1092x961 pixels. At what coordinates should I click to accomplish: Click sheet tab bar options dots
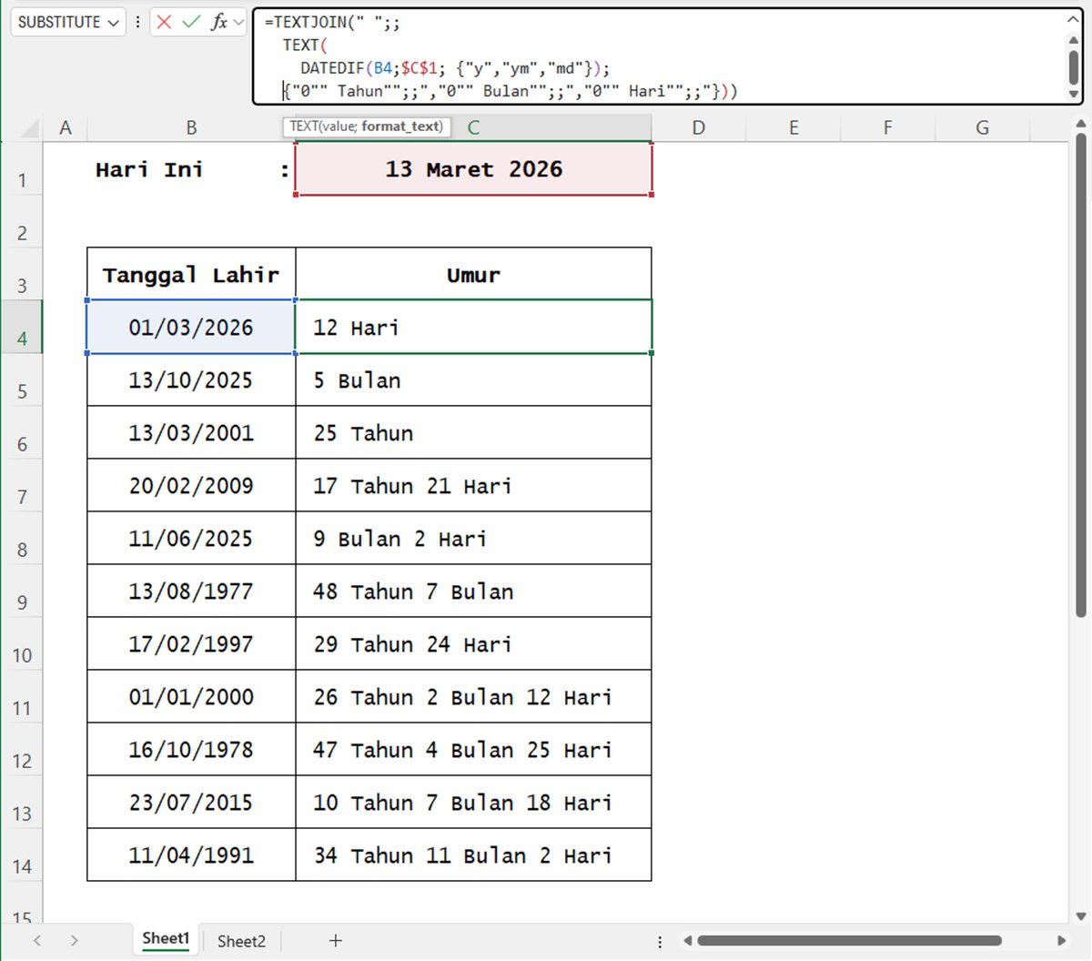click(x=661, y=942)
